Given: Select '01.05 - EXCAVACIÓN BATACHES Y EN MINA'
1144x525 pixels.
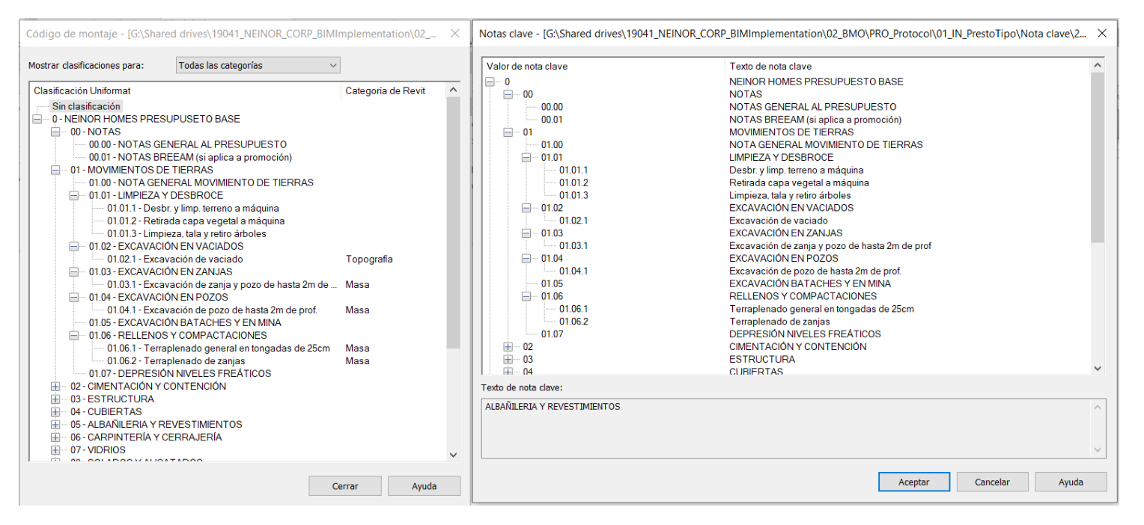Looking at the screenshot, I should pyautogui.click(x=185, y=323).
